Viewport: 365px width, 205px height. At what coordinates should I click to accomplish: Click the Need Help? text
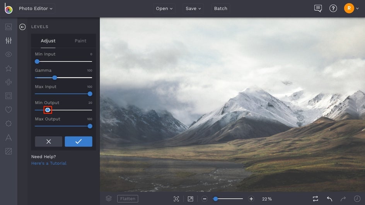(x=44, y=157)
